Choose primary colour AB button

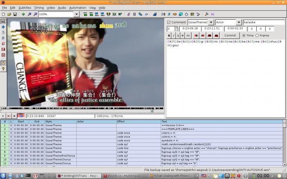pos(196,36)
